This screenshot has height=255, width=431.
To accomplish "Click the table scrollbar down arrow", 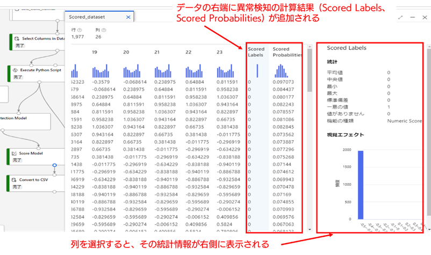I will (310, 229).
